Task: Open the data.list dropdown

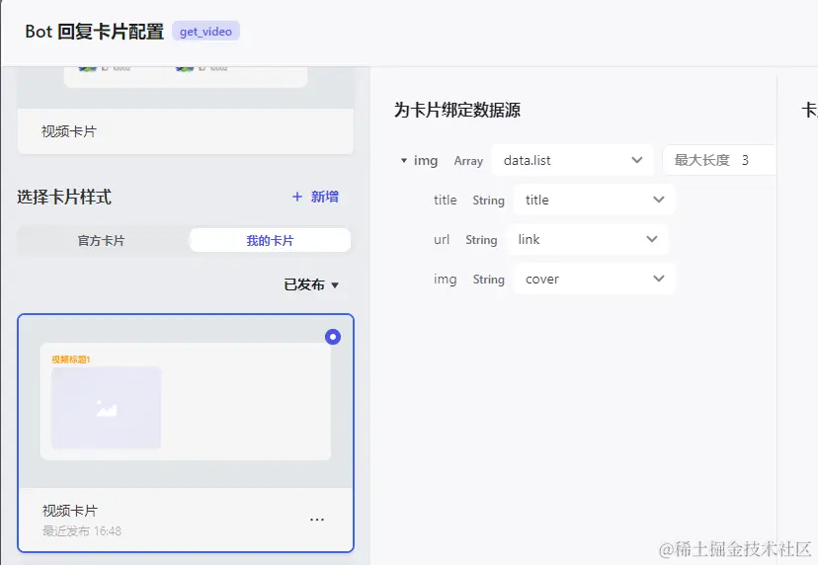Action: pos(573,160)
